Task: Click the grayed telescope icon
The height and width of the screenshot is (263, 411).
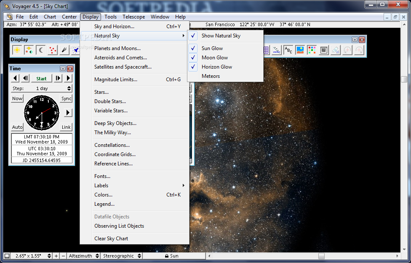Action: click(x=336, y=50)
